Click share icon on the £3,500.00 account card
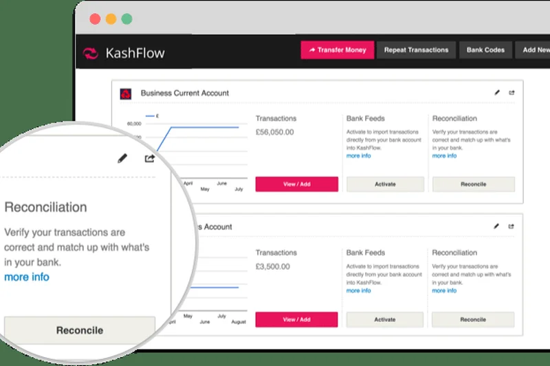 click(511, 227)
